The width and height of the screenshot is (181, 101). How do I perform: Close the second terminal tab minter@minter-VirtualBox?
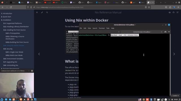[161, 32]
